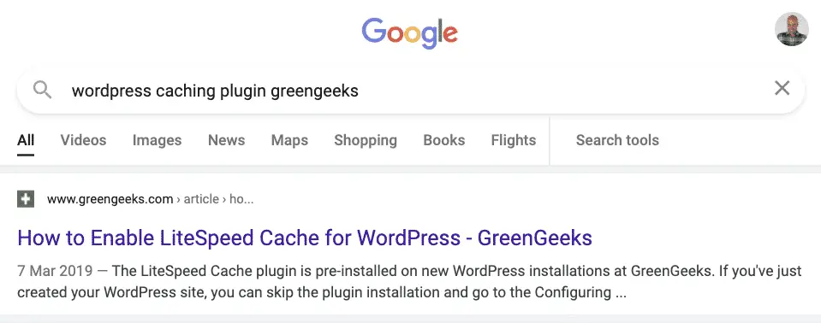821x323 pixels.
Task: Switch to Shopping results
Action: [x=366, y=140]
